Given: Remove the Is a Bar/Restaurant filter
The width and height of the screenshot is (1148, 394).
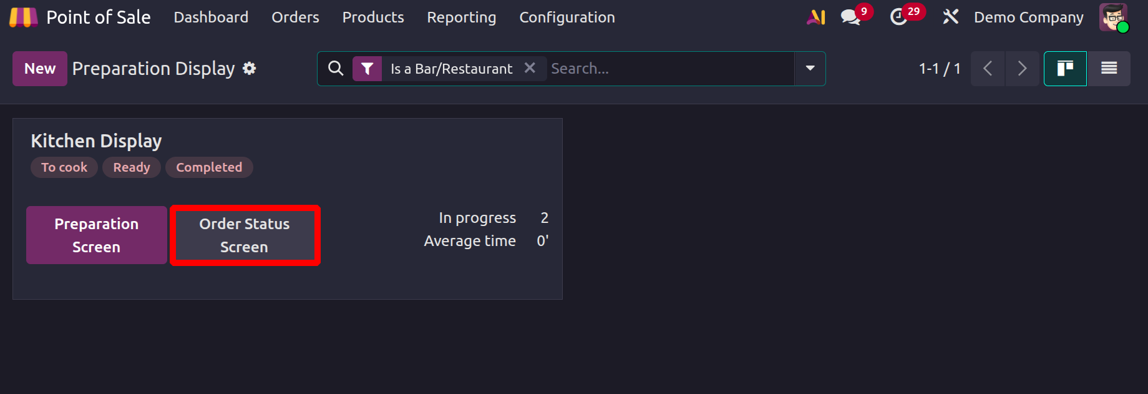Looking at the screenshot, I should pos(530,68).
